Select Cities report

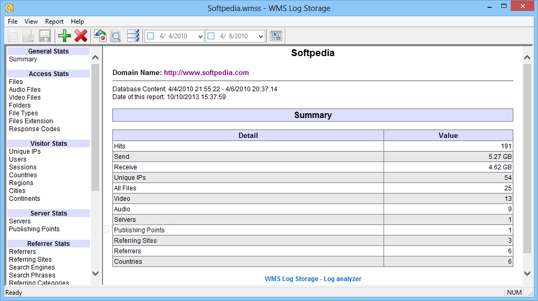17,191
